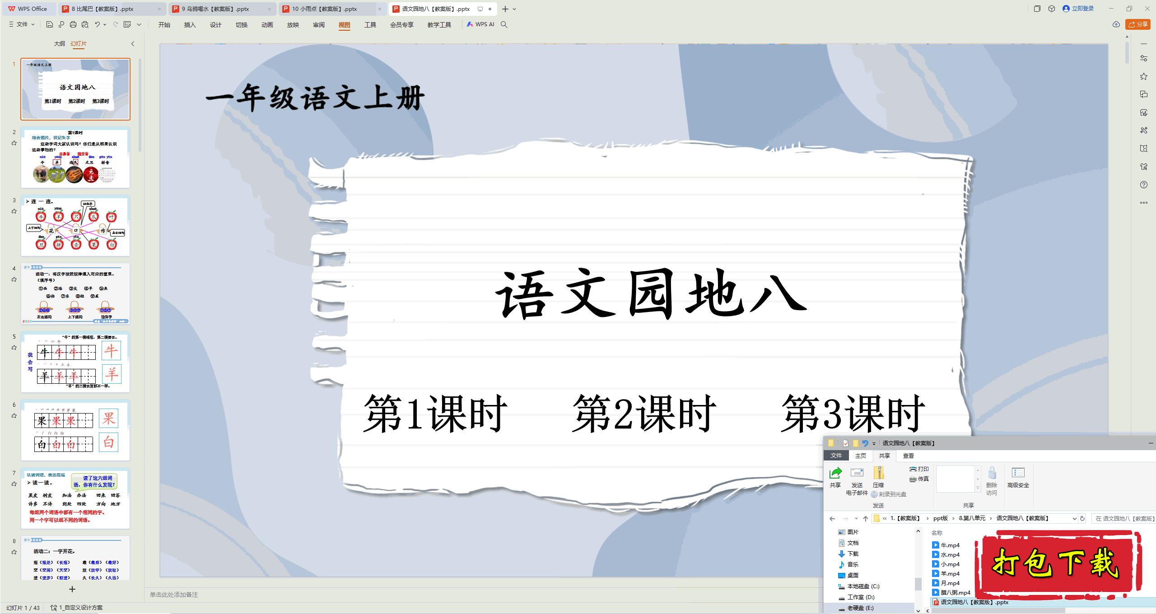The height and width of the screenshot is (614, 1156).
Task: Click the cloud upload icon
Action: point(1116,24)
